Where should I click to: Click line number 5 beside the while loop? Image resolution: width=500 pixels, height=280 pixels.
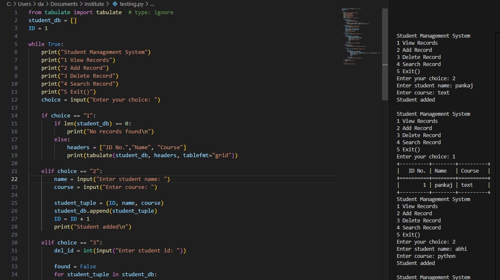click(x=15, y=44)
